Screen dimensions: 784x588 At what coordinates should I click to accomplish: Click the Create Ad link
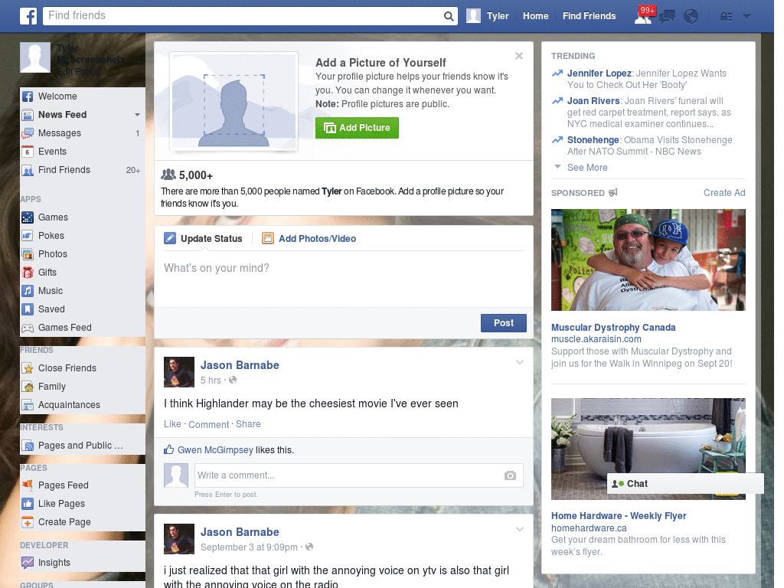point(724,193)
